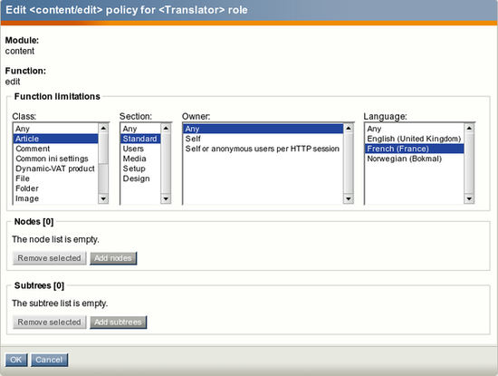This screenshot has height=376, width=498.
Task: Choose 'Comment' in the Class list
Action: [x=55, y=149]
